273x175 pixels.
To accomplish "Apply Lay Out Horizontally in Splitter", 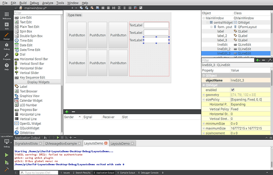I will [x=114, y=8].
